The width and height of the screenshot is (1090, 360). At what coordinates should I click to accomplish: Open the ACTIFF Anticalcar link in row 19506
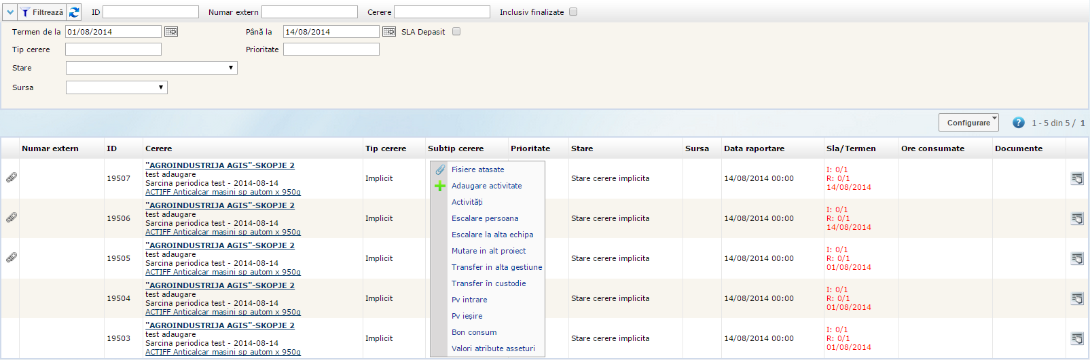point(223,232)
